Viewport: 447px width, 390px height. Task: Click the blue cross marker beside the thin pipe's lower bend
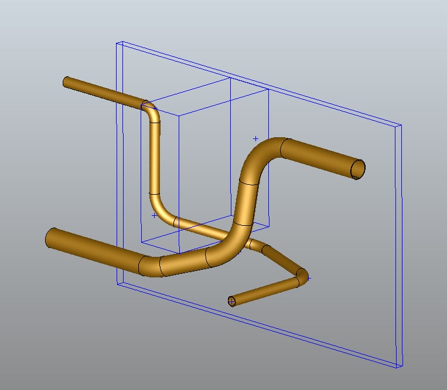coord(154,215)
